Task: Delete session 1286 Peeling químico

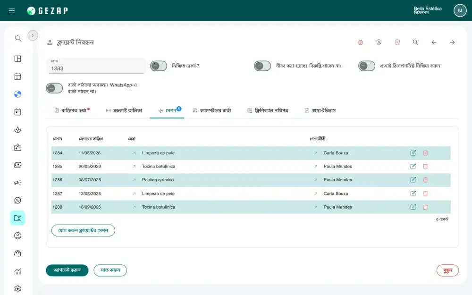Action: click(x=425, y=180)
